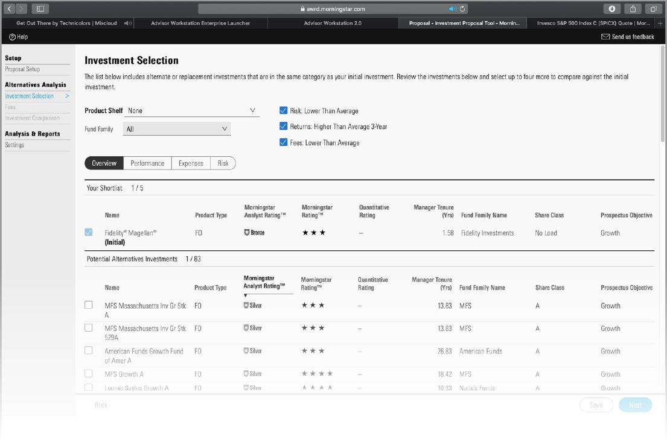Open Proposal Setup in sidebar
Screen dimensions: 667x442
(x=22, y=69)
